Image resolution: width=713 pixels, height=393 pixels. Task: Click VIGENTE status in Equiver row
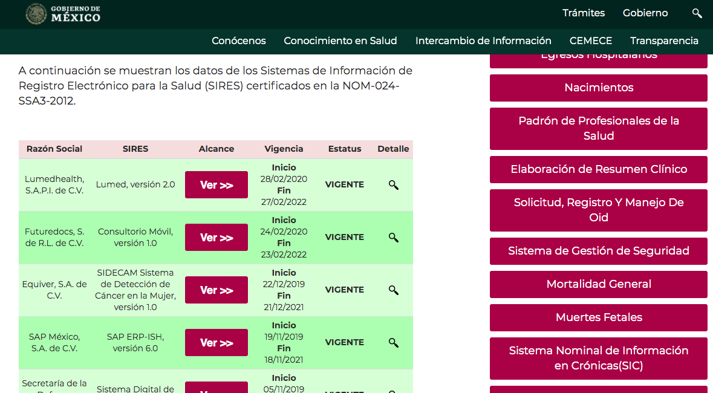345,290
